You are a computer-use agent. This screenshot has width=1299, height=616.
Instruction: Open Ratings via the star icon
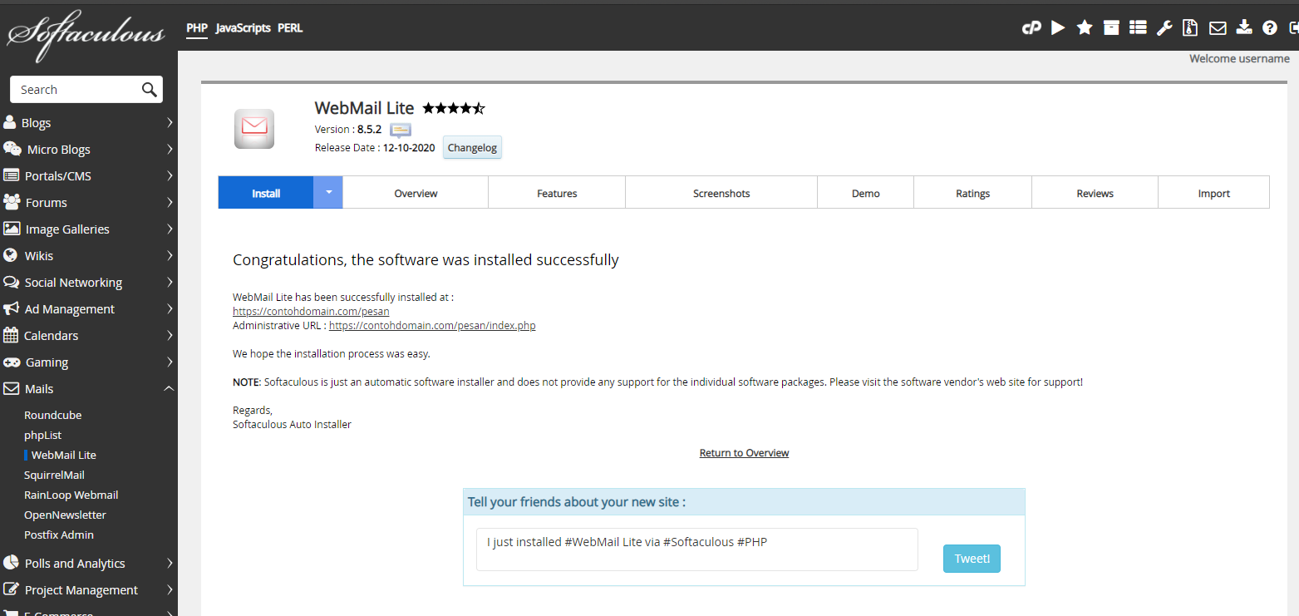pyautogui.click(x=1084, y=27)
